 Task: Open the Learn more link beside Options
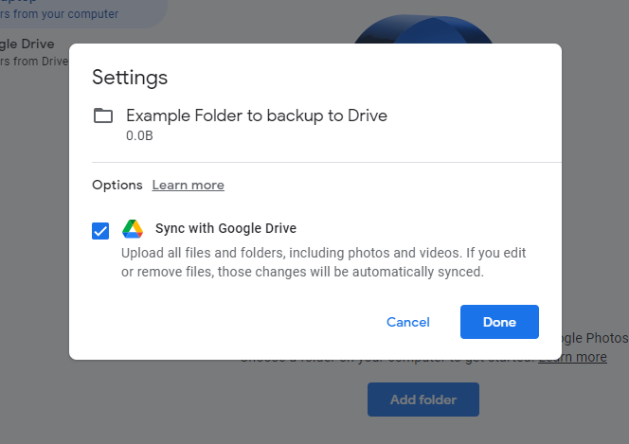(x=189, y=186)
